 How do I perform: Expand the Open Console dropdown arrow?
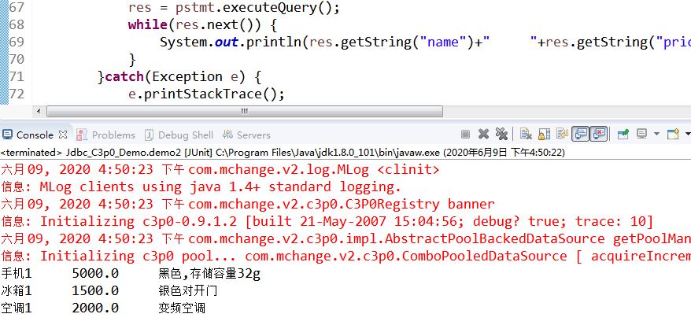click(x=688, y=135)
